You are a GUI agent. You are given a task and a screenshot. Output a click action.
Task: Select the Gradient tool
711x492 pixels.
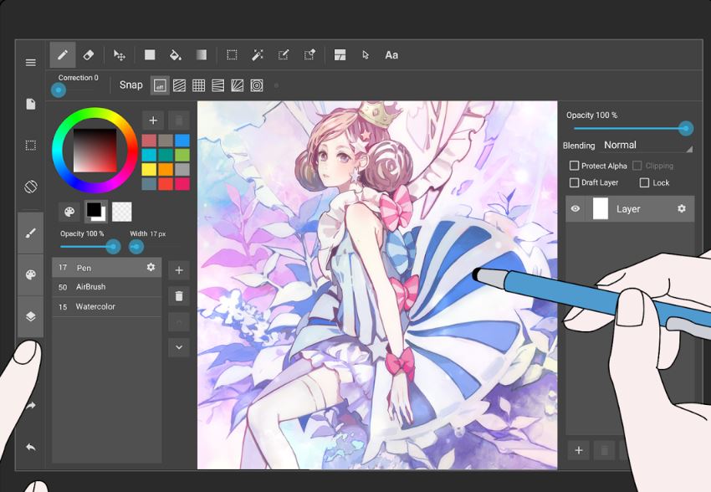click(202, 54)
